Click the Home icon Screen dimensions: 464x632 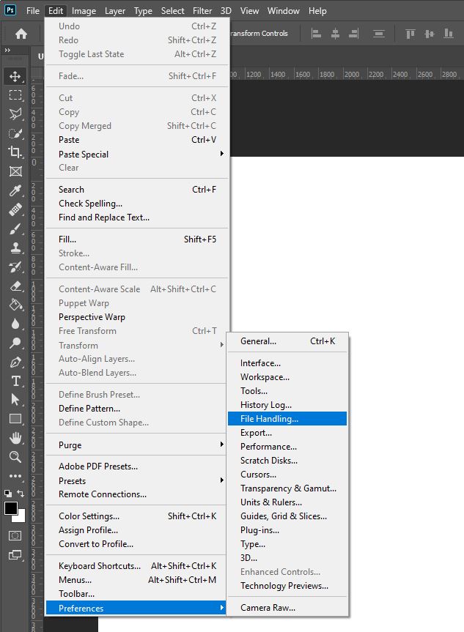point(21,34)
